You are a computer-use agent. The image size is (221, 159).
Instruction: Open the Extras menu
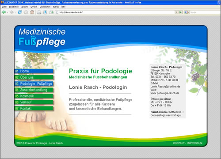click(x=56, y=7)
